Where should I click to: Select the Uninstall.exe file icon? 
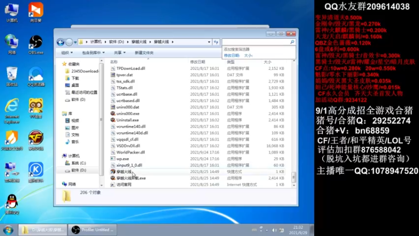click(x=113, y=120)
